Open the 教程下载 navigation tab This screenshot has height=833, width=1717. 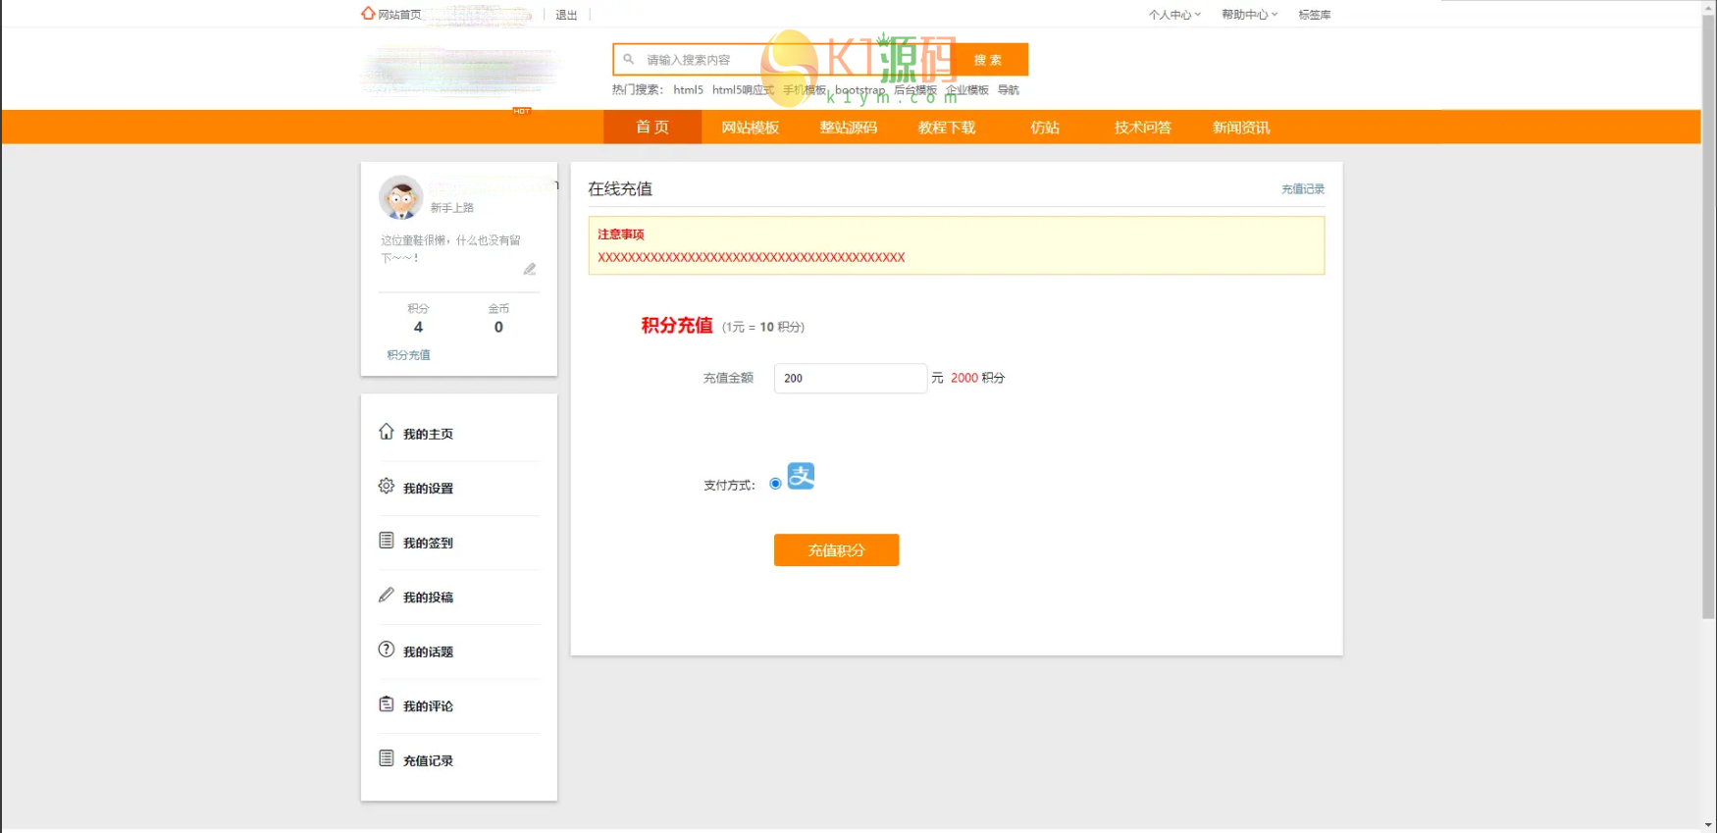click(946, 128)
